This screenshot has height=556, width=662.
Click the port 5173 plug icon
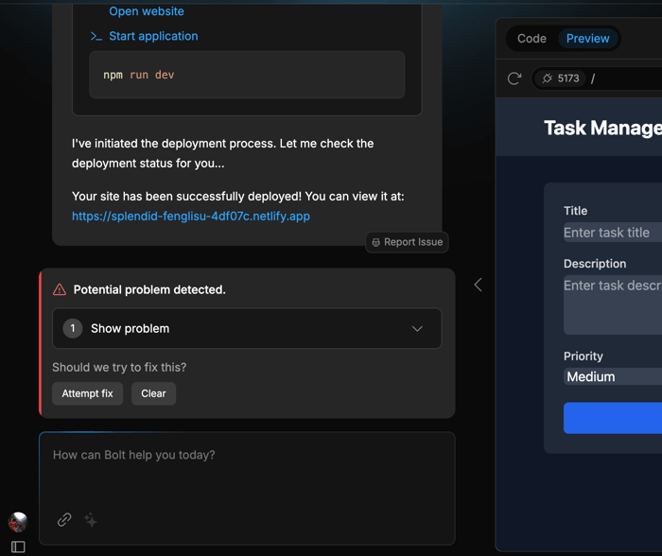(548, 78)
